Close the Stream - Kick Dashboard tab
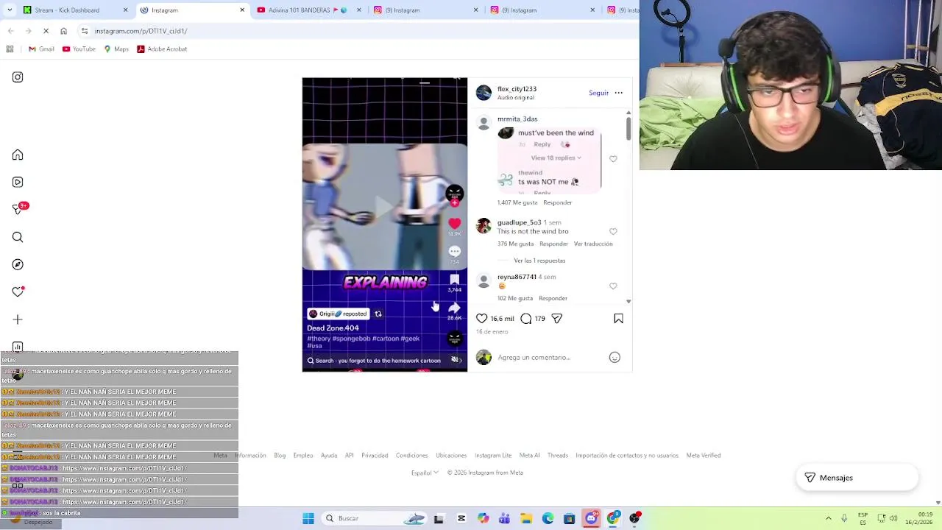942x530 pixels. 125,10
